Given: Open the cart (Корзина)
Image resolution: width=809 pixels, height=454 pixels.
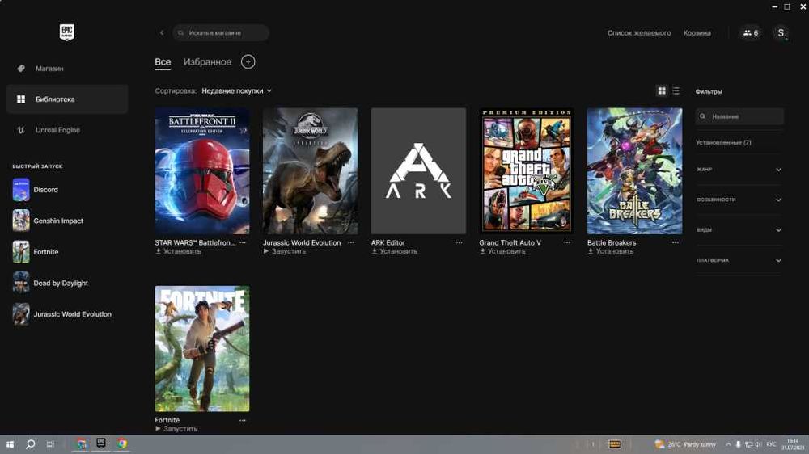Looking at the screenshot, I should pos(697,32).
